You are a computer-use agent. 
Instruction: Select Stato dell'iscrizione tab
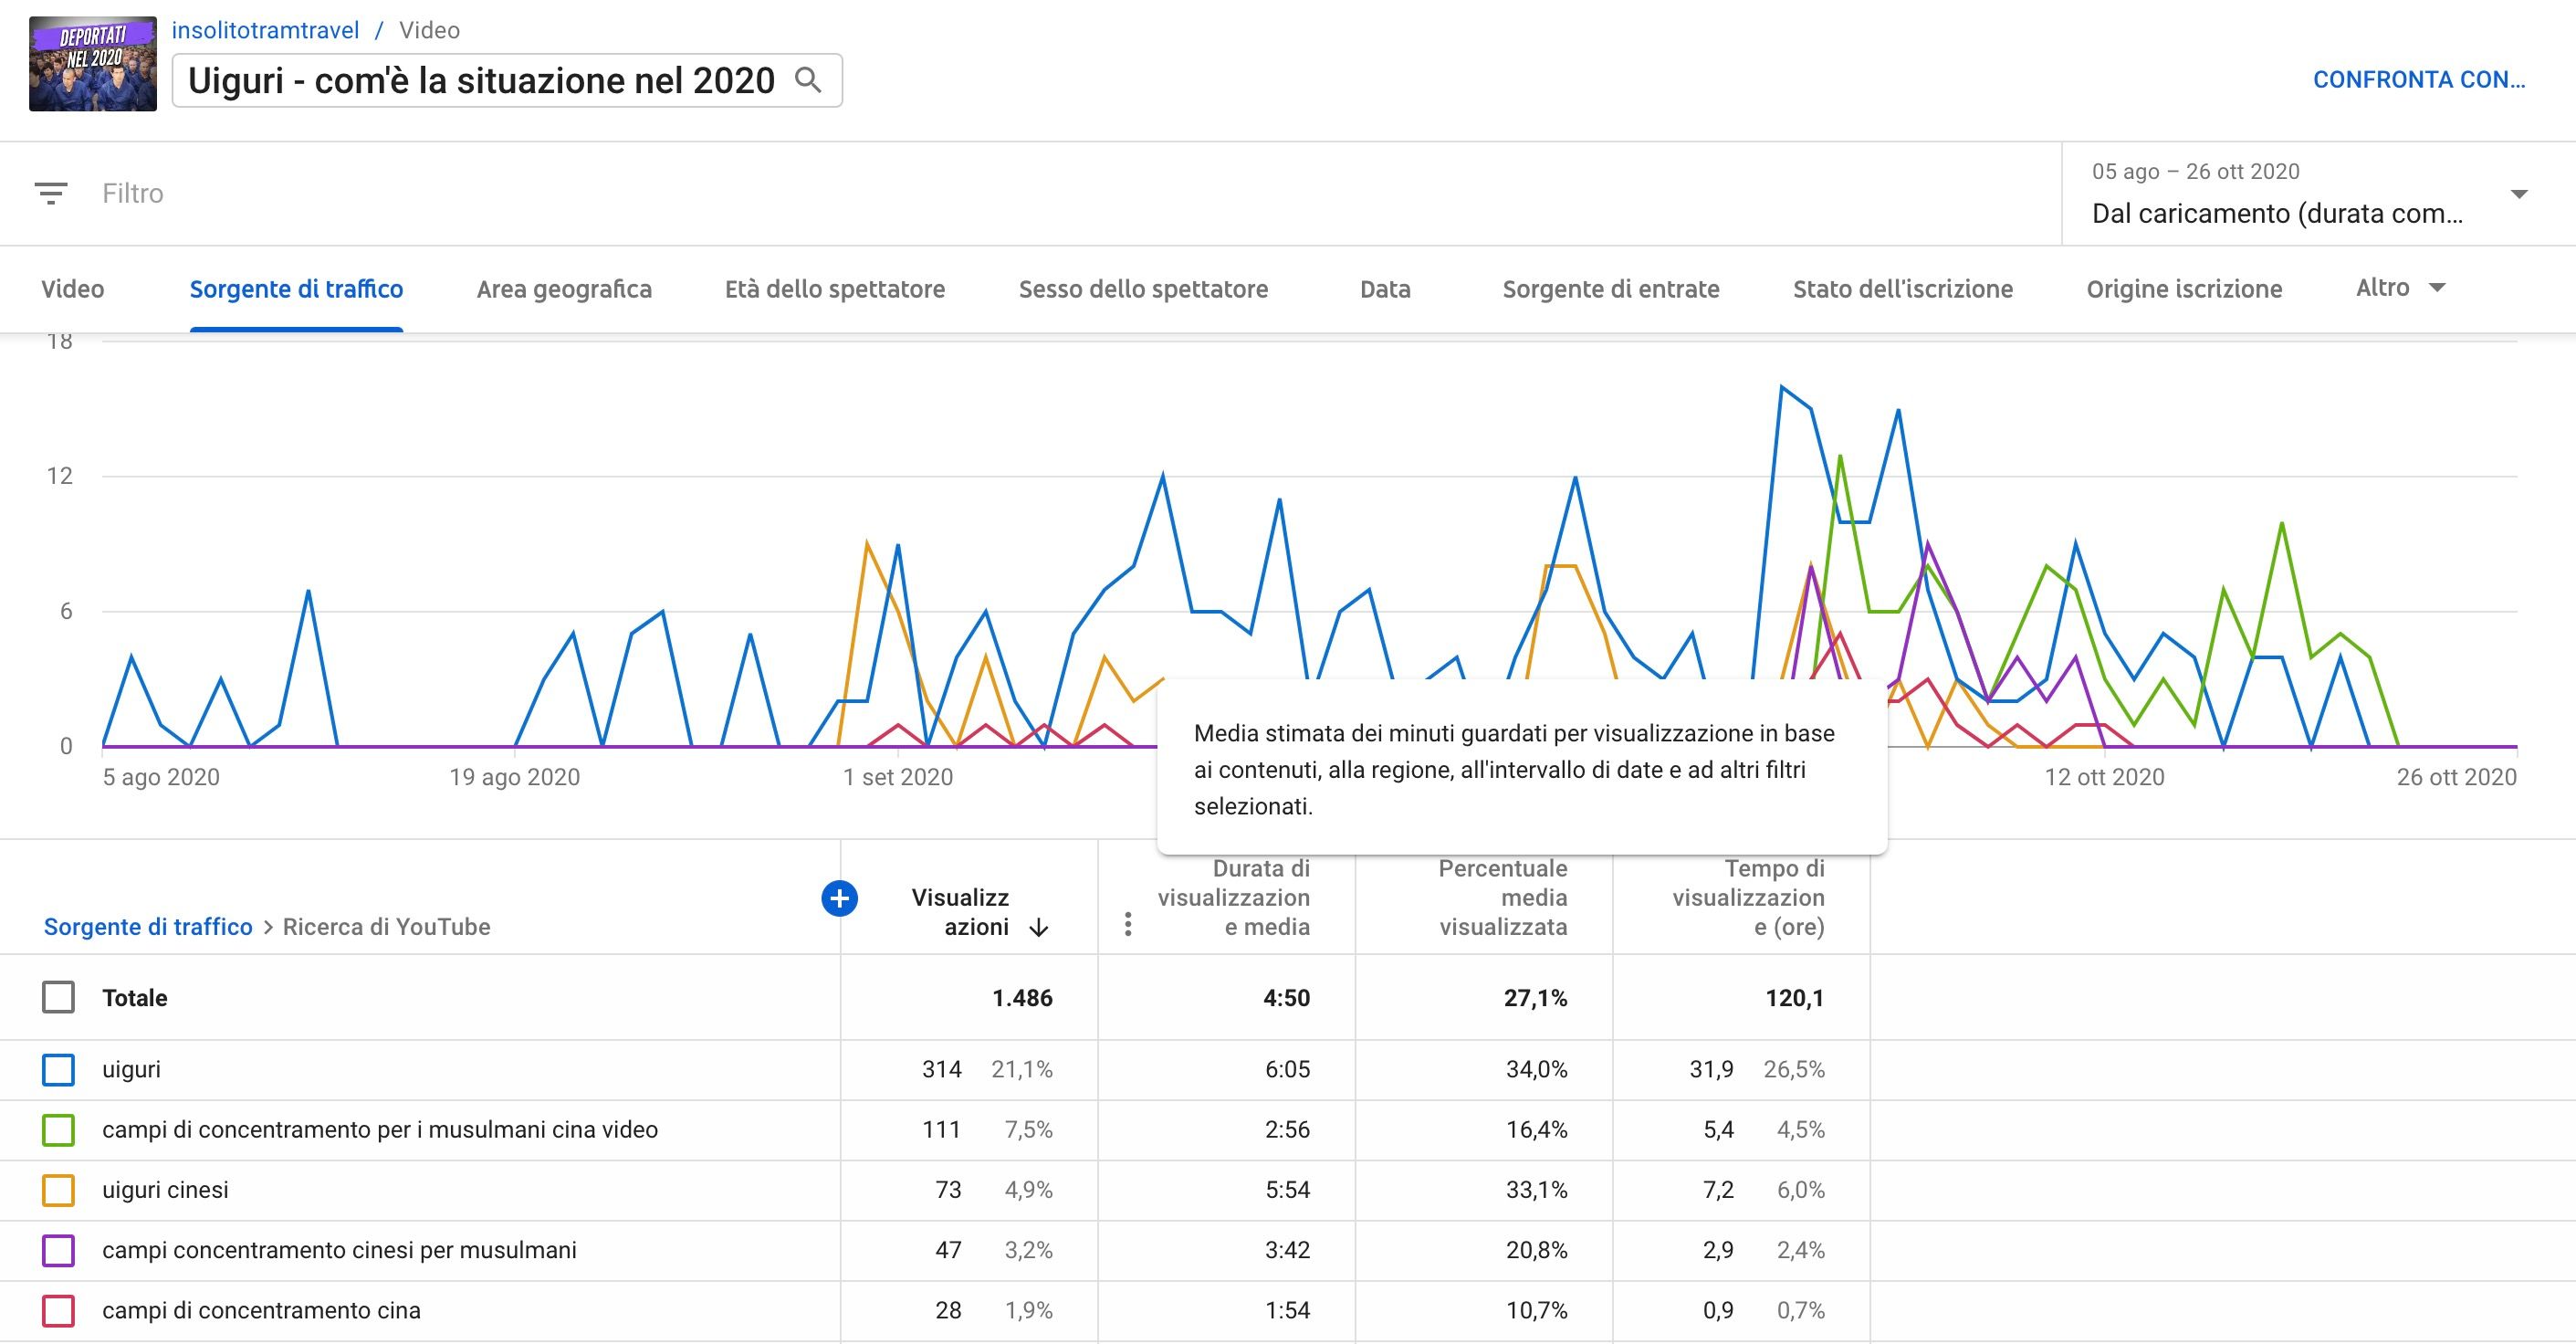click(1903, 289)
